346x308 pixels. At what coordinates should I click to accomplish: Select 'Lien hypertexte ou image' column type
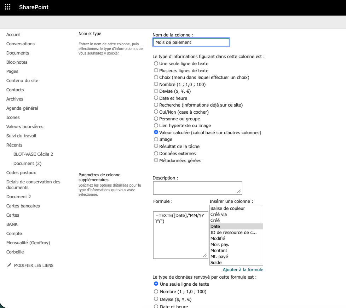click(156, 125)
